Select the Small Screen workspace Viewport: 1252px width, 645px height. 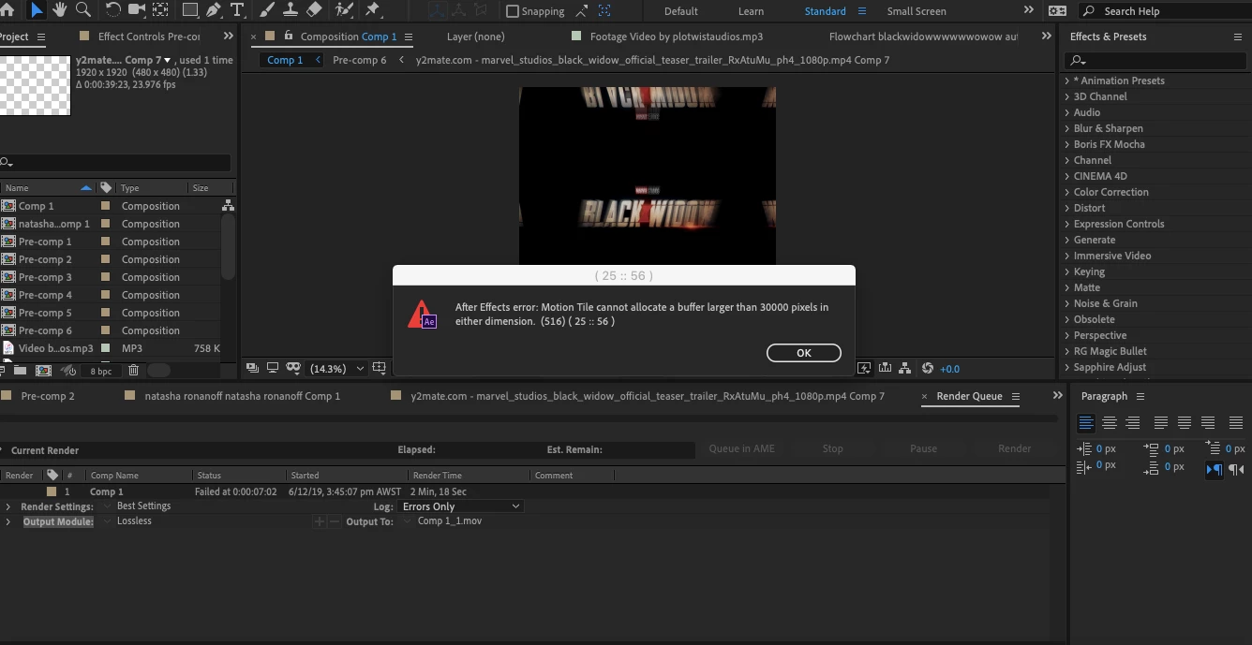point(917,11)
